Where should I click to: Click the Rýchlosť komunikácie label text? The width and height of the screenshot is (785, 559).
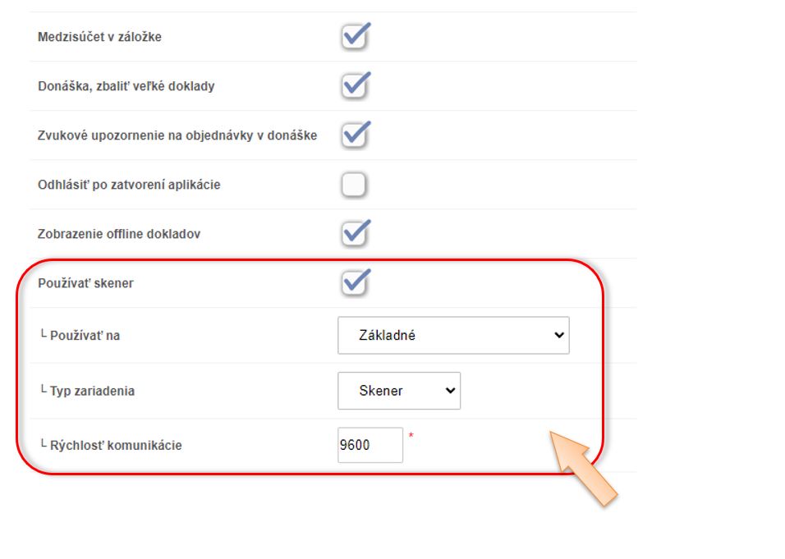(x=116, y=445)
